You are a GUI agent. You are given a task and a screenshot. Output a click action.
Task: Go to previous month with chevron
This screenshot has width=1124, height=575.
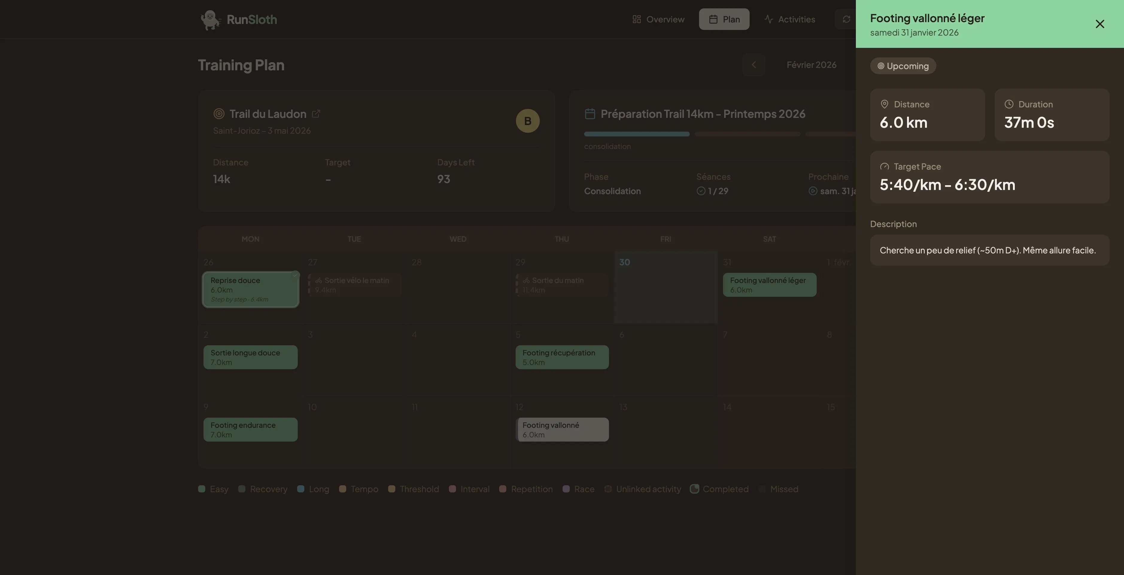[754, 65]
